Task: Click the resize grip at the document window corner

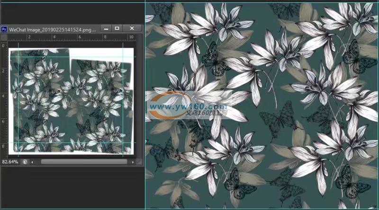Action: [139, 162]
